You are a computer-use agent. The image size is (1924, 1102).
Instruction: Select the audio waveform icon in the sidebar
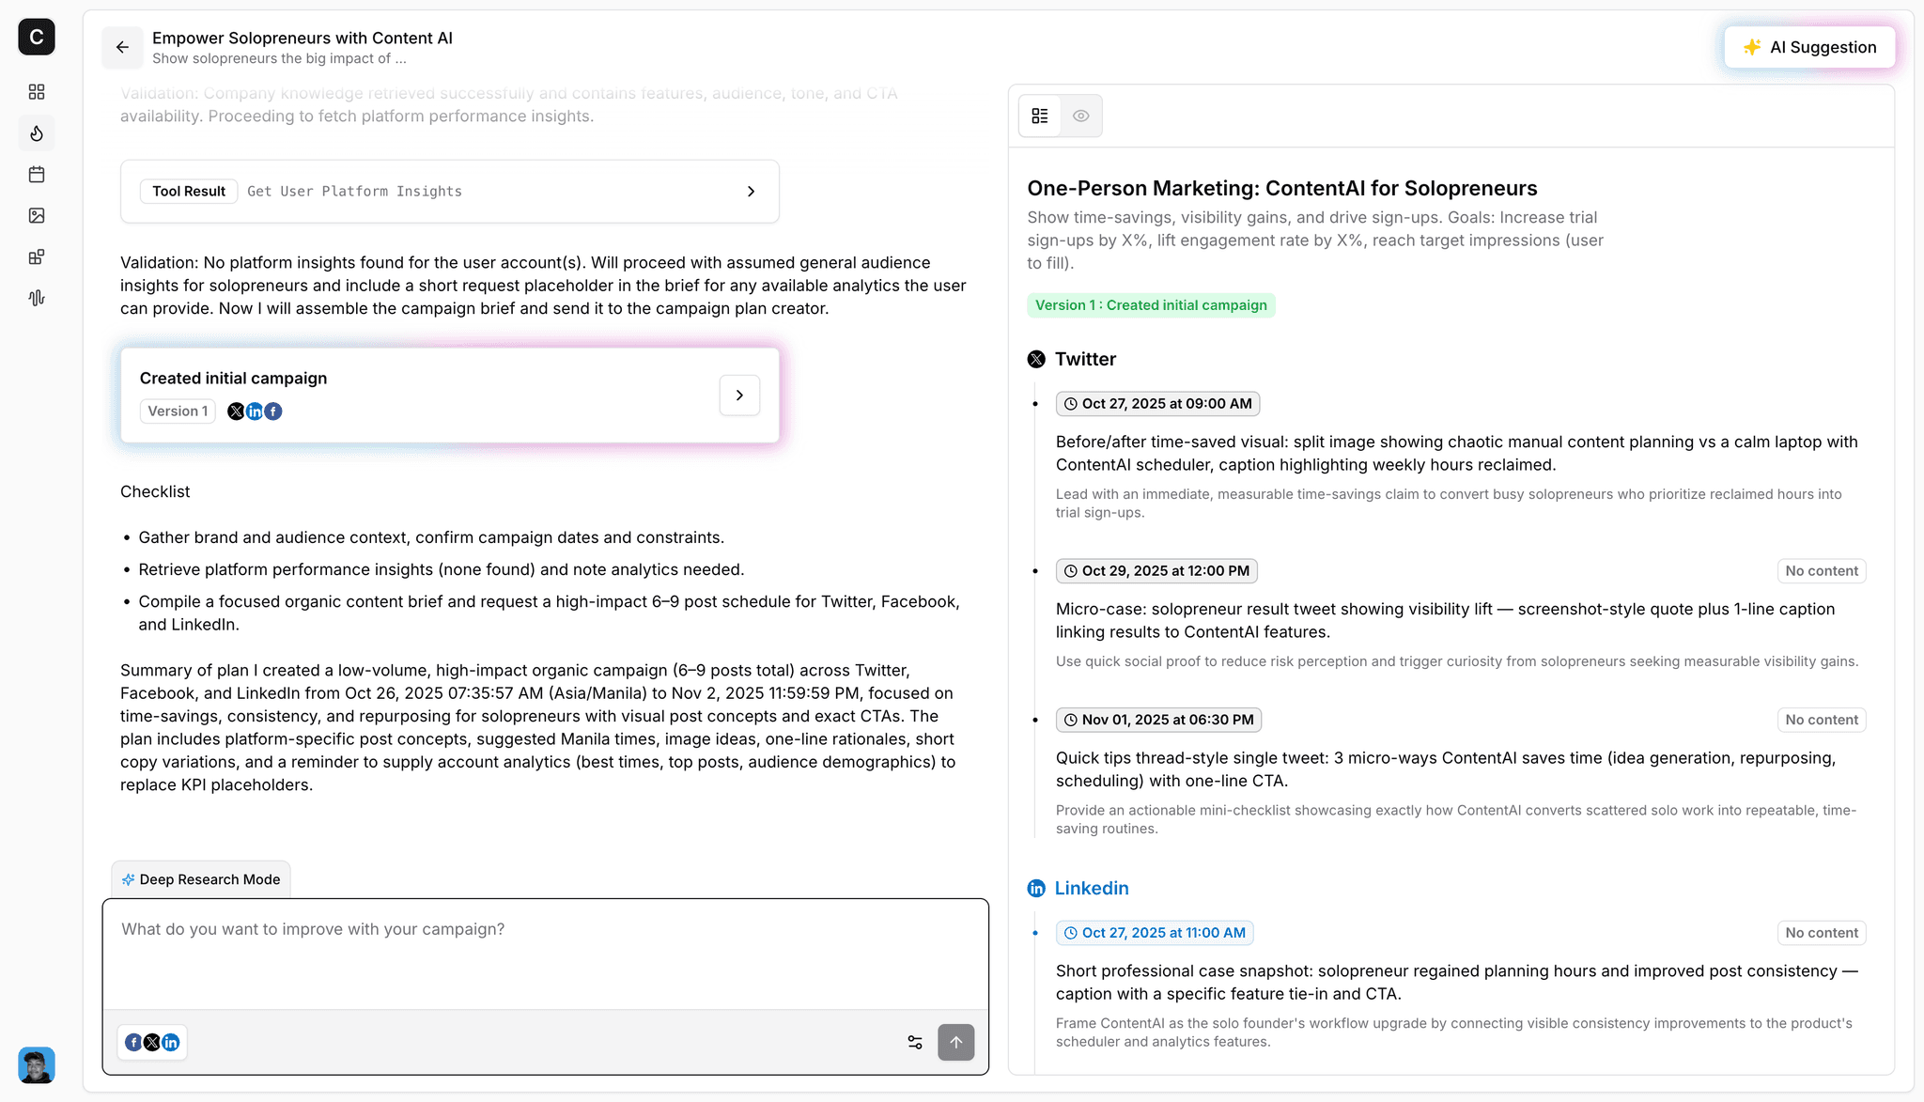tap(36, 297)
